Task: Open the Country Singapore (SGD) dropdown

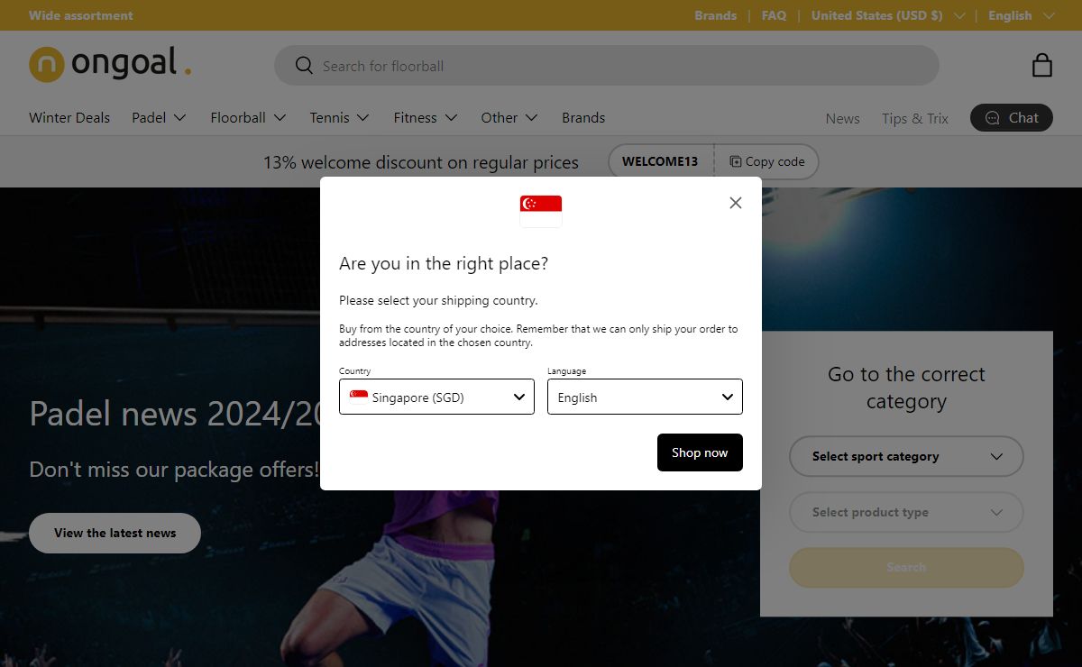Action: coord(436,397)
